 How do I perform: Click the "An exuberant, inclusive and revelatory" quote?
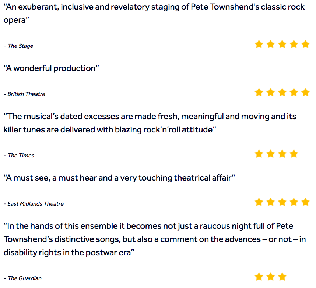tap(154, 14)
